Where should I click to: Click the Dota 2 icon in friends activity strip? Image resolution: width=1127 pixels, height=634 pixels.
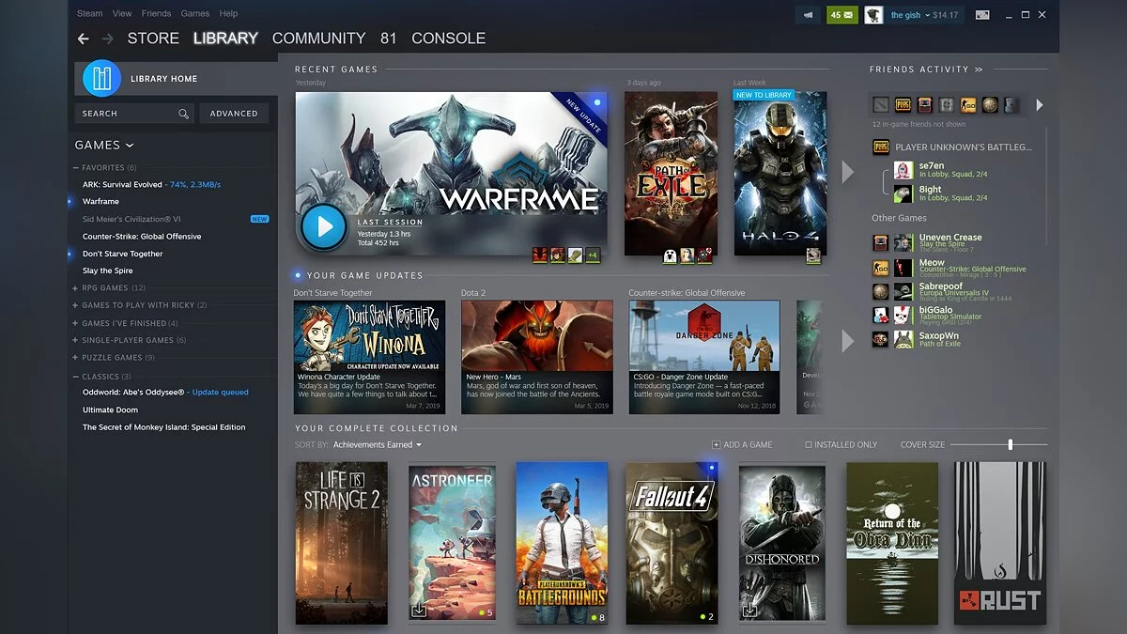click(x=880, y=104)
